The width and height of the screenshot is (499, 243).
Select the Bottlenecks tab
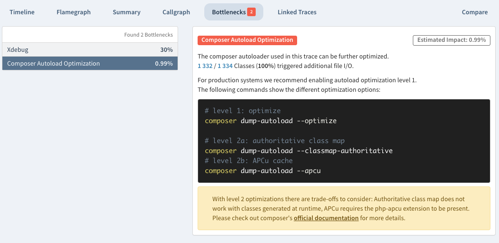pos(234,12)
